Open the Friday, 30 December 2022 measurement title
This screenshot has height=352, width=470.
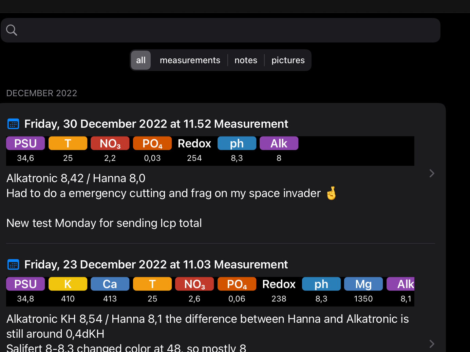point(156,124)
